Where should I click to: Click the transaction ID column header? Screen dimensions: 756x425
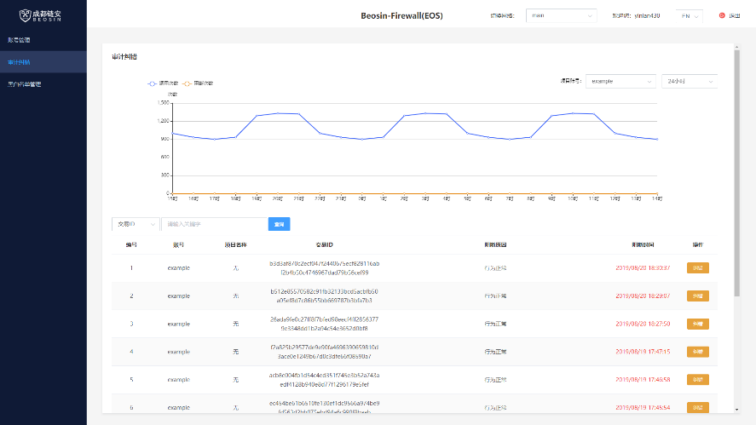(325, 244)
